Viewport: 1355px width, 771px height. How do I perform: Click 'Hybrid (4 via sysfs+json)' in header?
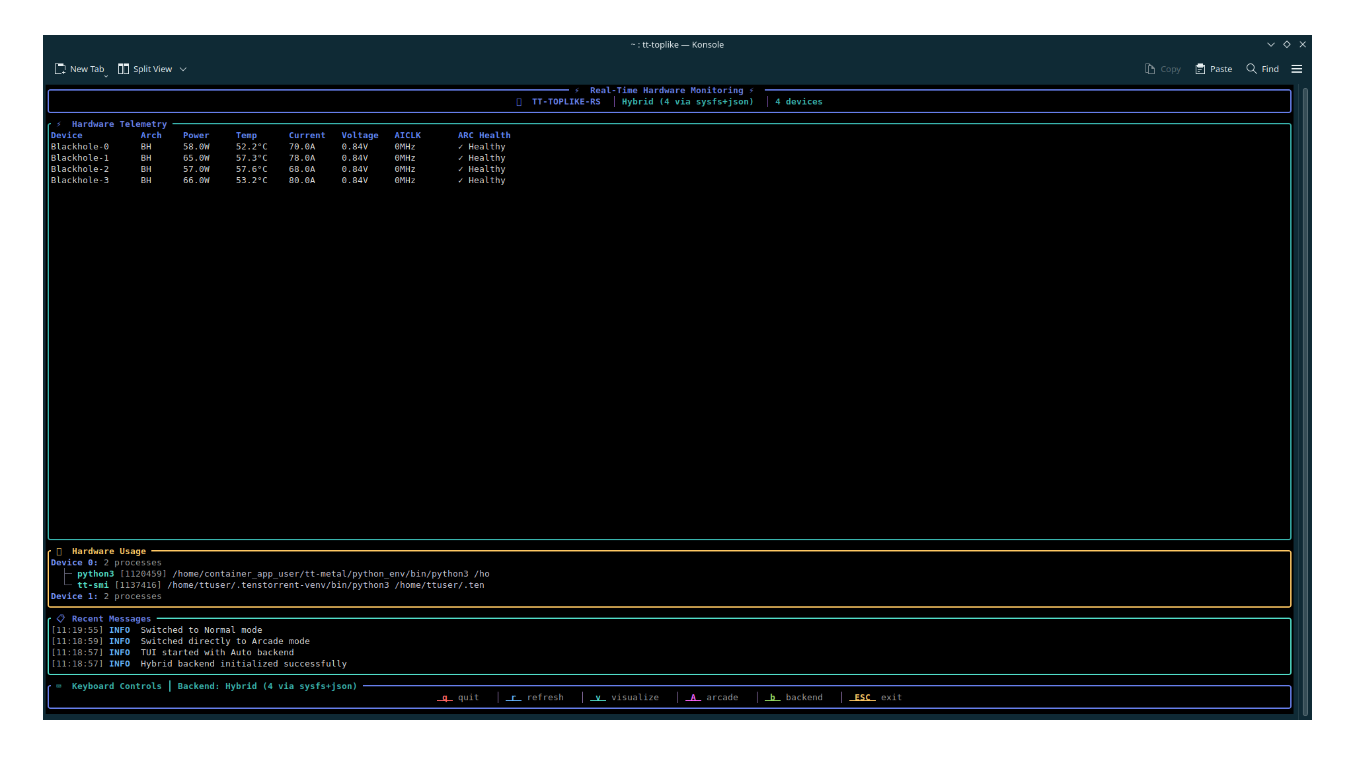(687, 102)
